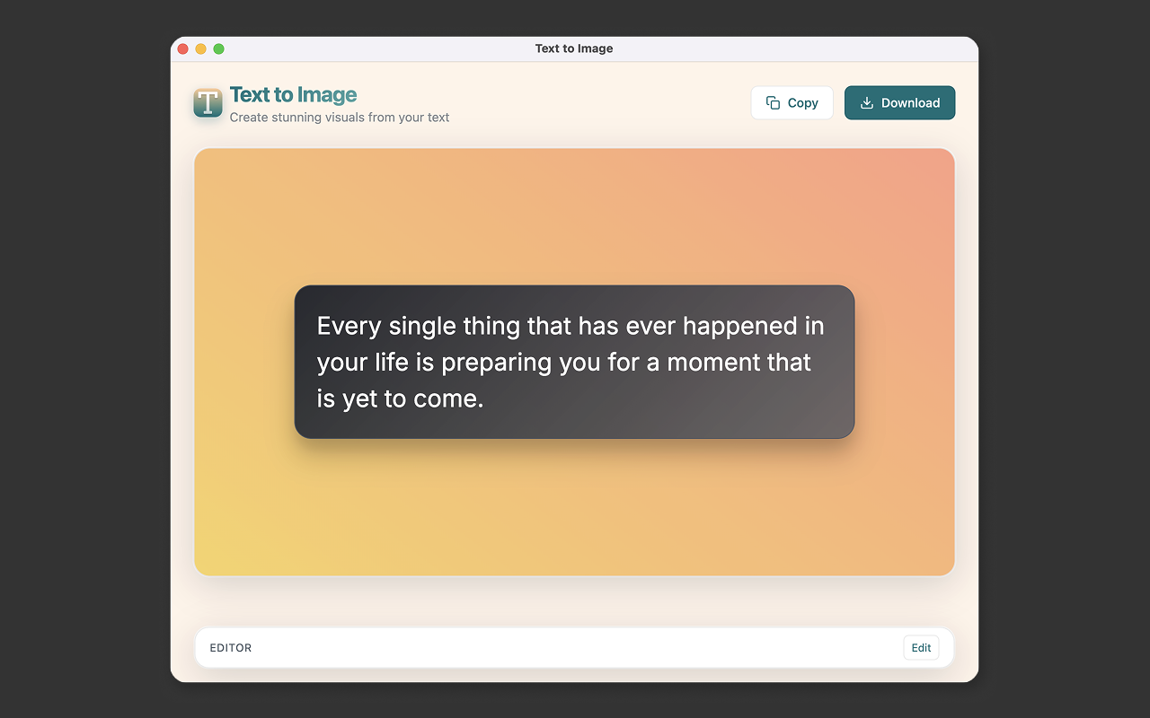Click the T app logo icon
Image resolution: width=1150 pixels, height=718 pixels.
tap(208, 102)
